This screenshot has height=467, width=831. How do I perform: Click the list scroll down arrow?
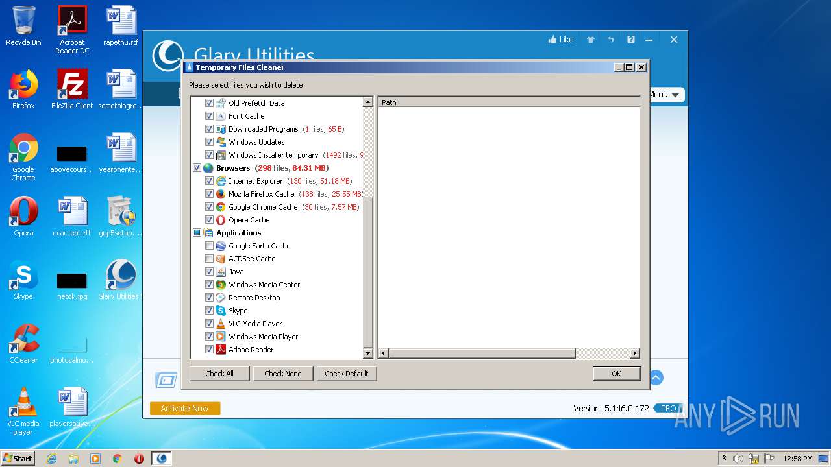tap(368, 353)
